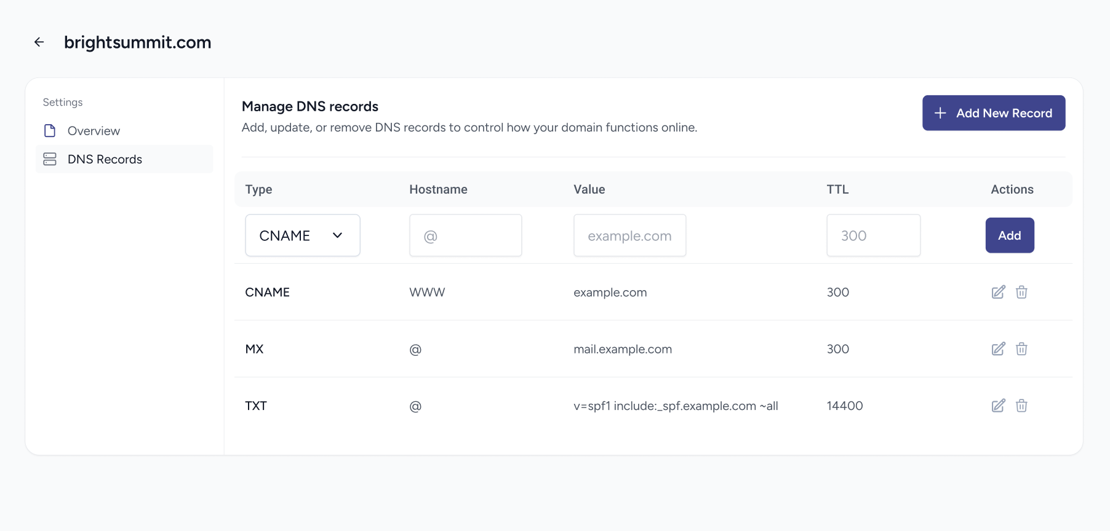1110x531 pixels.
Task: Edit the MX mail record
Action: click(x=998, y=349)
